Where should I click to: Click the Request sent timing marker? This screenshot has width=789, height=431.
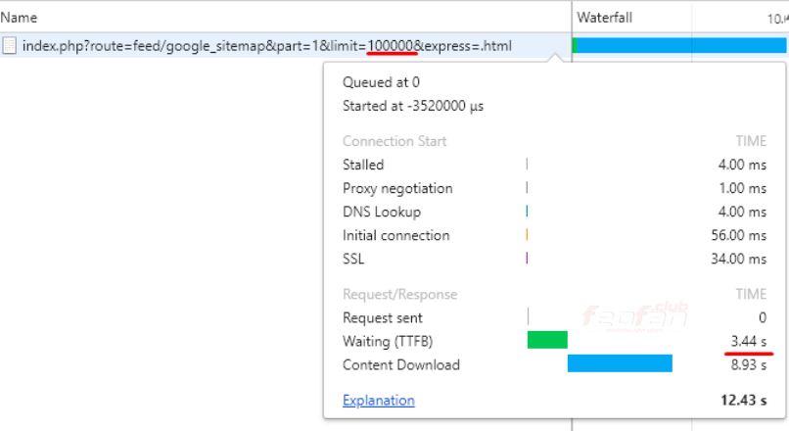[x=528, y=316]
